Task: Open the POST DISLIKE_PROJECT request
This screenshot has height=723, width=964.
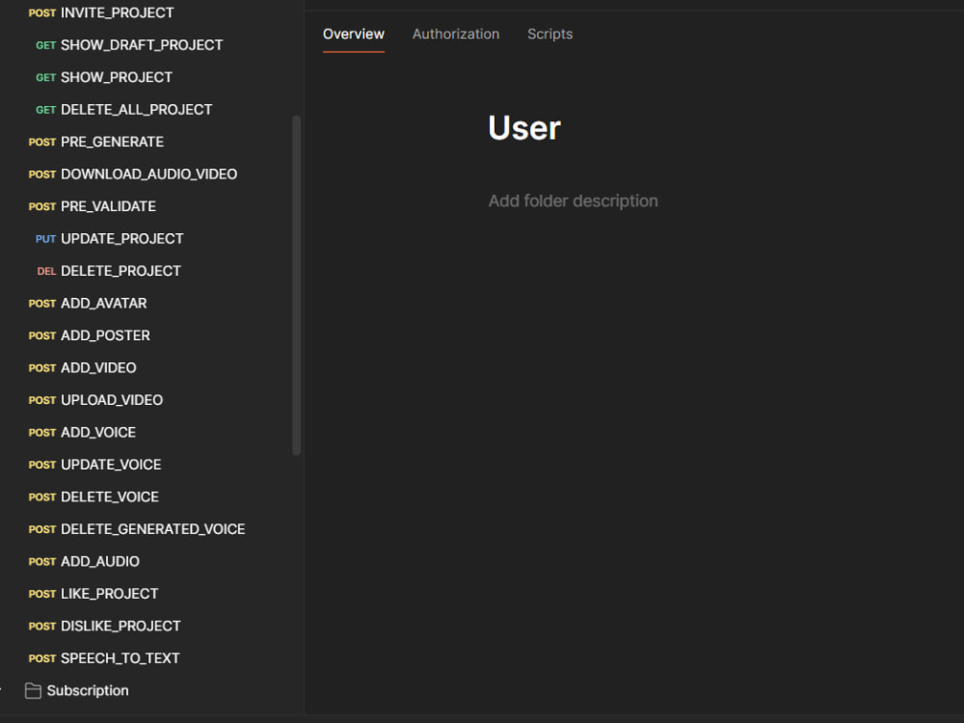Action: (104, 626)
